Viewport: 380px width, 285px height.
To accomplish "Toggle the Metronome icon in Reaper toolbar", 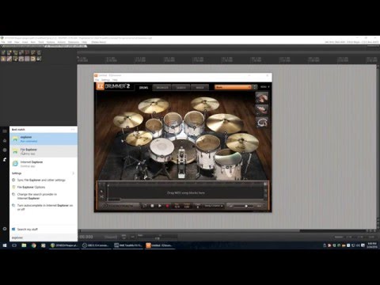I will coord(39,52).
